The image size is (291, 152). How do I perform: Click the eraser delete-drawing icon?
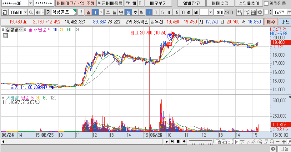(260, 142)
